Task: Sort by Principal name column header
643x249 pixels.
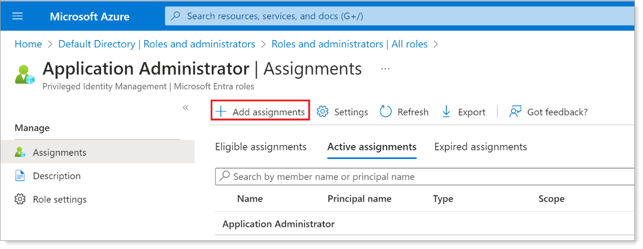Action: coord(359,199)
